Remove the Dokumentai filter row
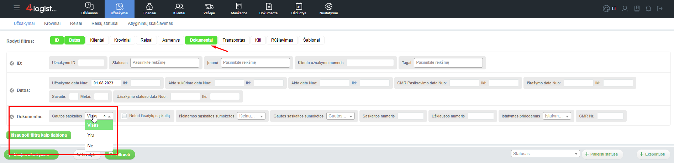 tap(12, 117)
